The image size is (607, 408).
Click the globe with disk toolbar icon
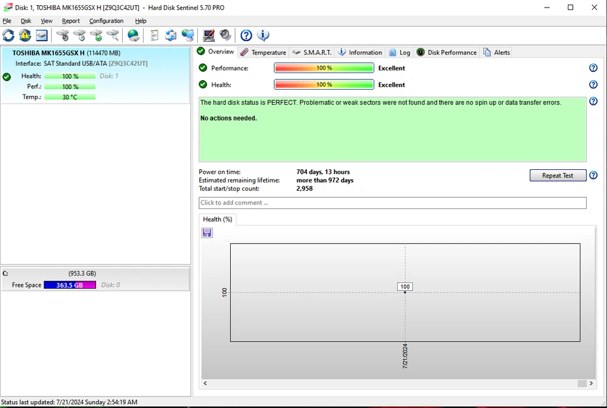pyautogui.click(x=133, y=35)
